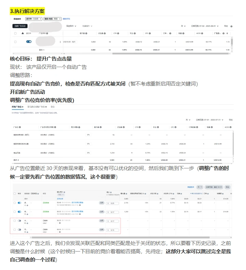Click the info icon beside the 竞价调整 header

[79, 127]
